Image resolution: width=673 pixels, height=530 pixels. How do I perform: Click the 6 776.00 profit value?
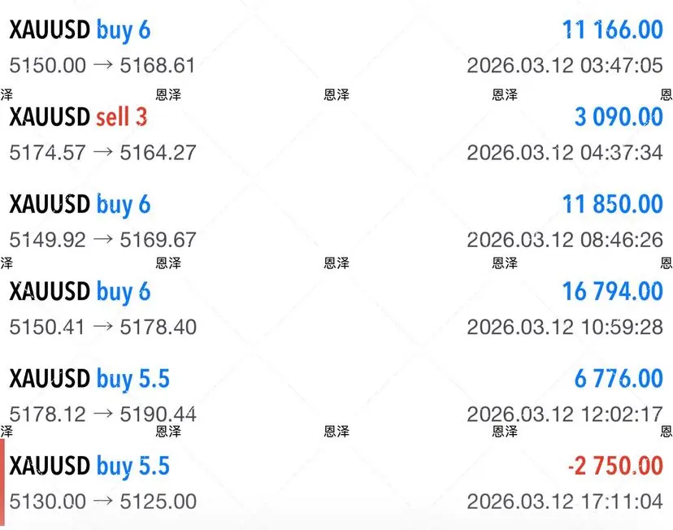click(618, 379)
